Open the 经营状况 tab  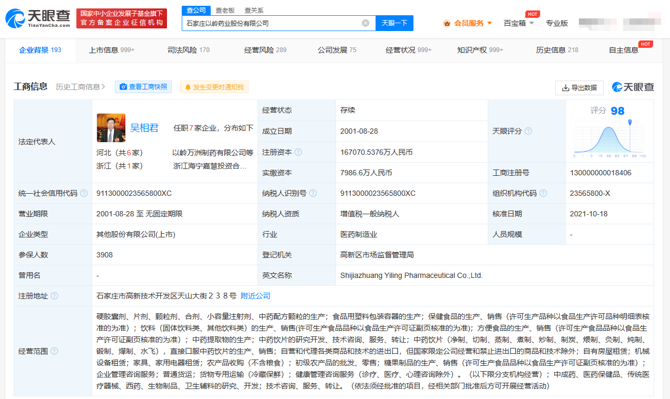tap(409, 51)
